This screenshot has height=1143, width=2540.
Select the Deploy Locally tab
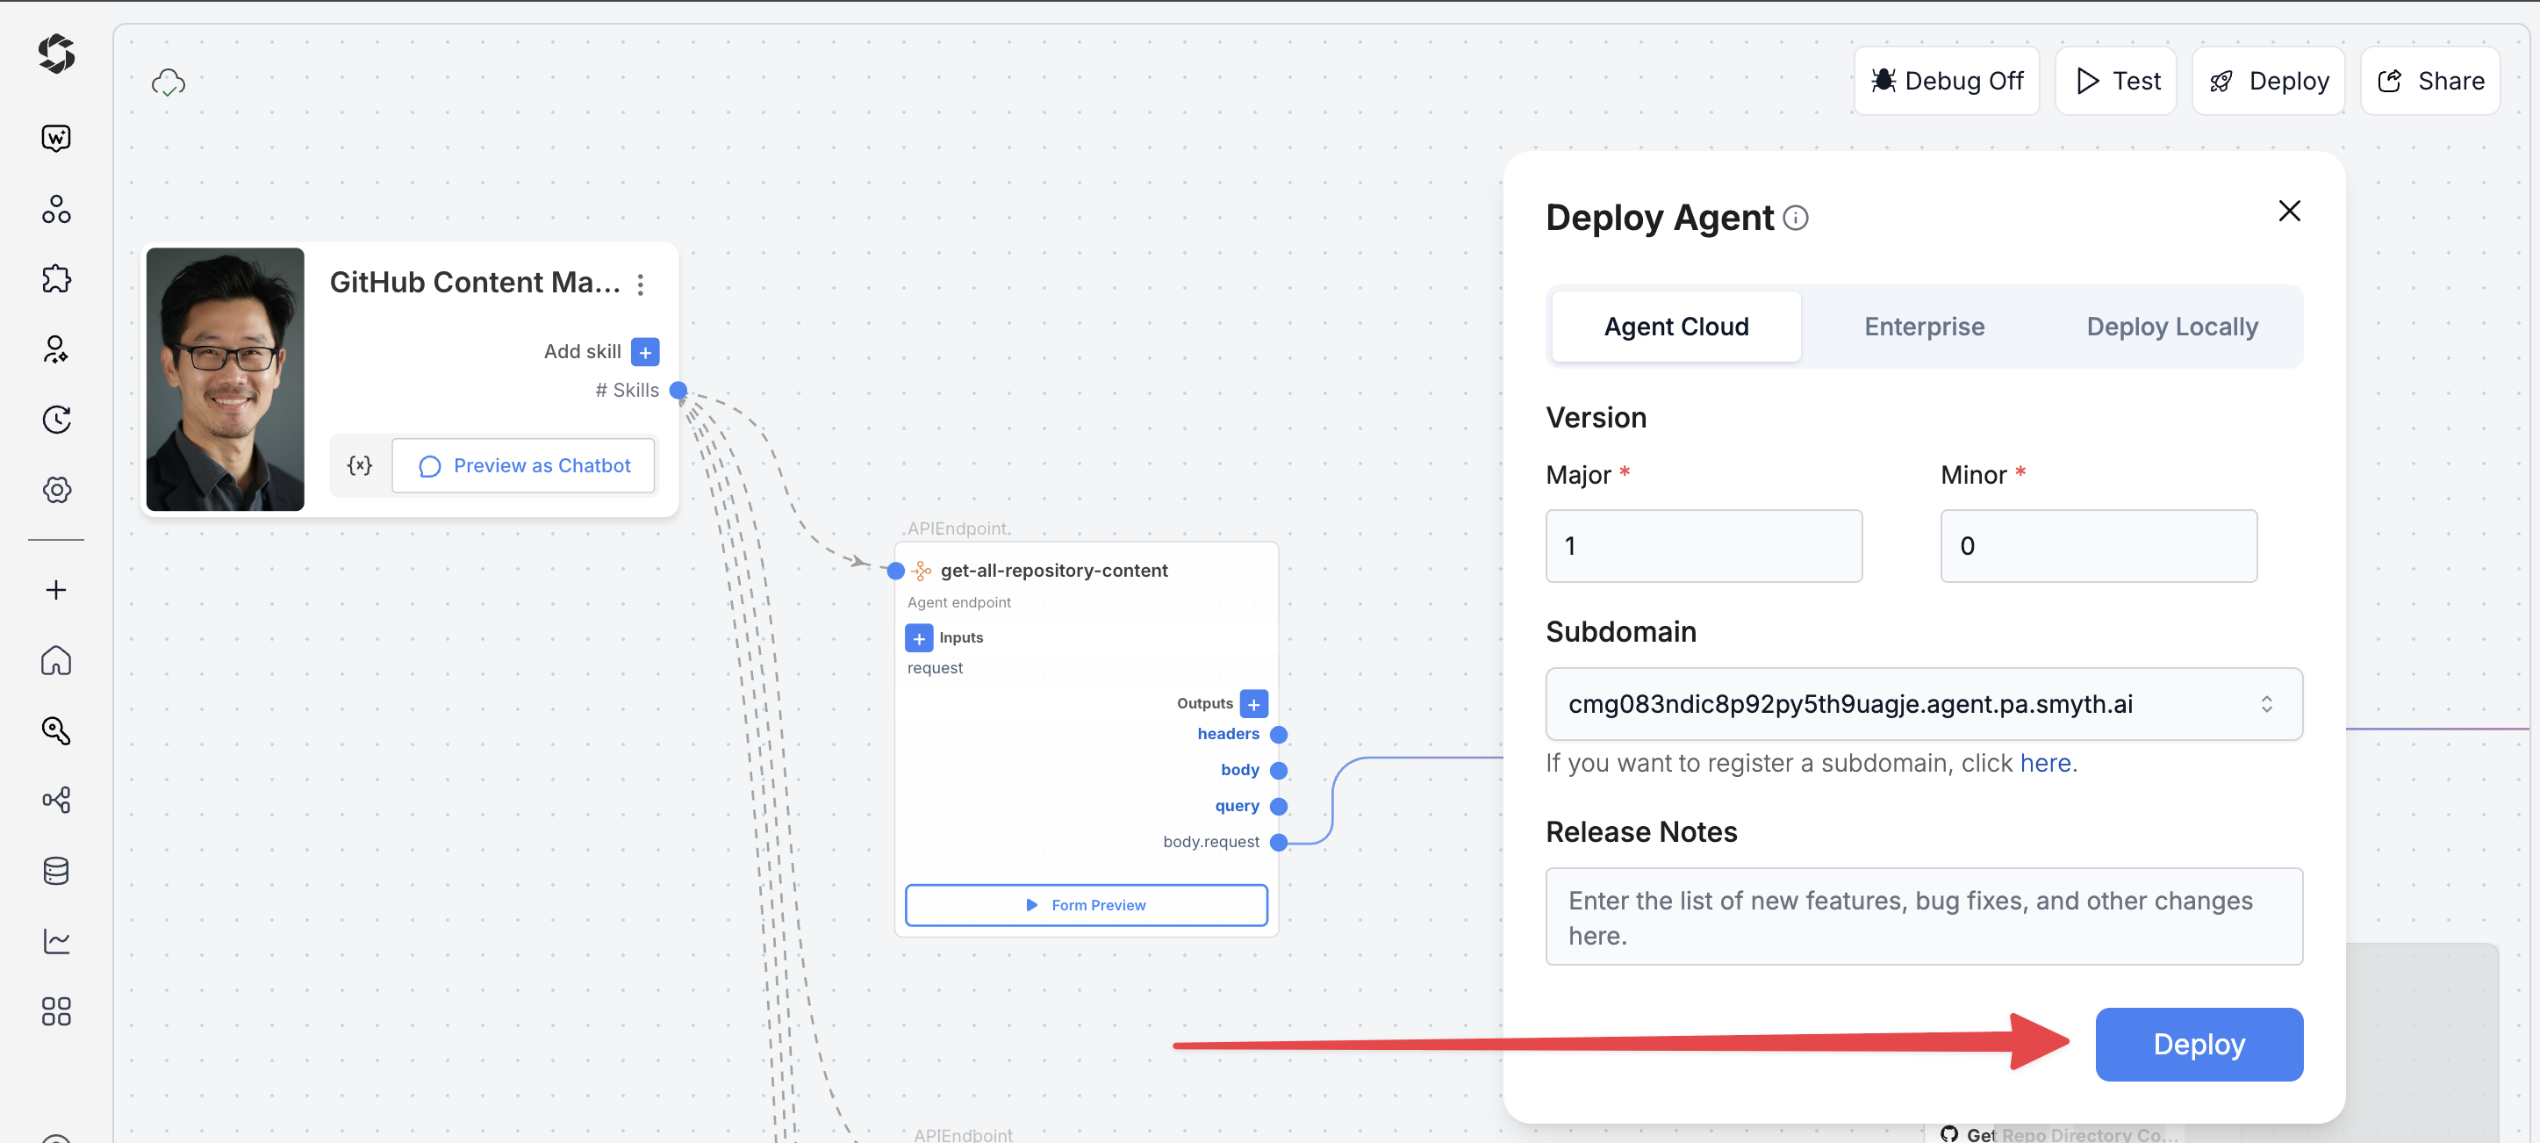coord(2172,327)
